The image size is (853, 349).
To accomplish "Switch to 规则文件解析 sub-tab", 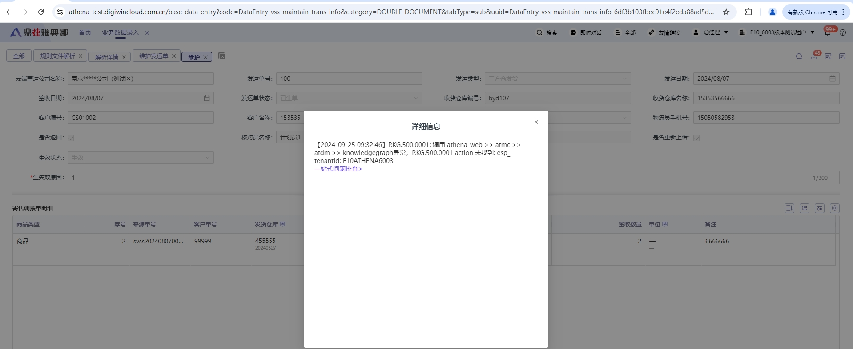I will click(x=57, y=56).
